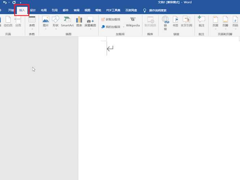Open the 形状 shapes gallery
The image size is (240, 180).
pos(56,21)
